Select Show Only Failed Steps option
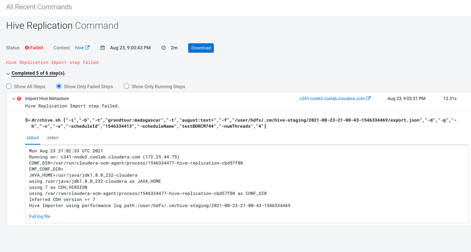Screen dimensions: 471x252 [x=59, y=86]
